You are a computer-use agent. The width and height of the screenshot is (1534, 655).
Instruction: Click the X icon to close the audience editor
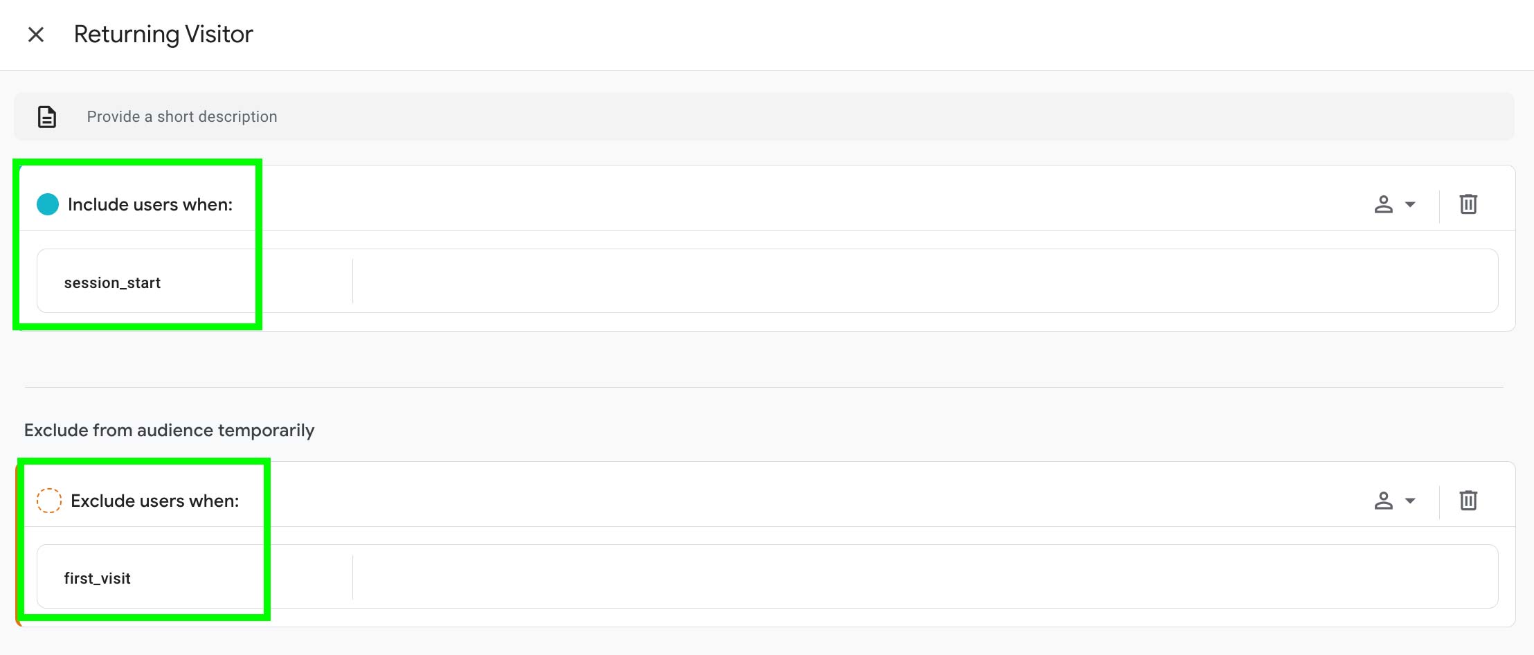pos(35,33)
